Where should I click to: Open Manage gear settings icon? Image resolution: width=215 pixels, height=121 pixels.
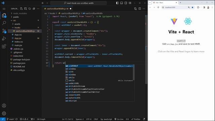point(4,113)
